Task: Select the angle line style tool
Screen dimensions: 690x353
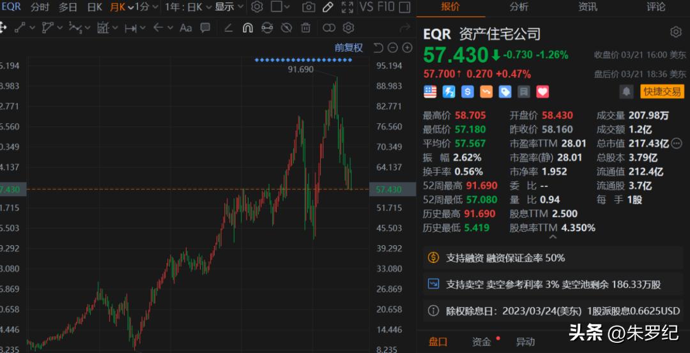Action: pos(228,28)
